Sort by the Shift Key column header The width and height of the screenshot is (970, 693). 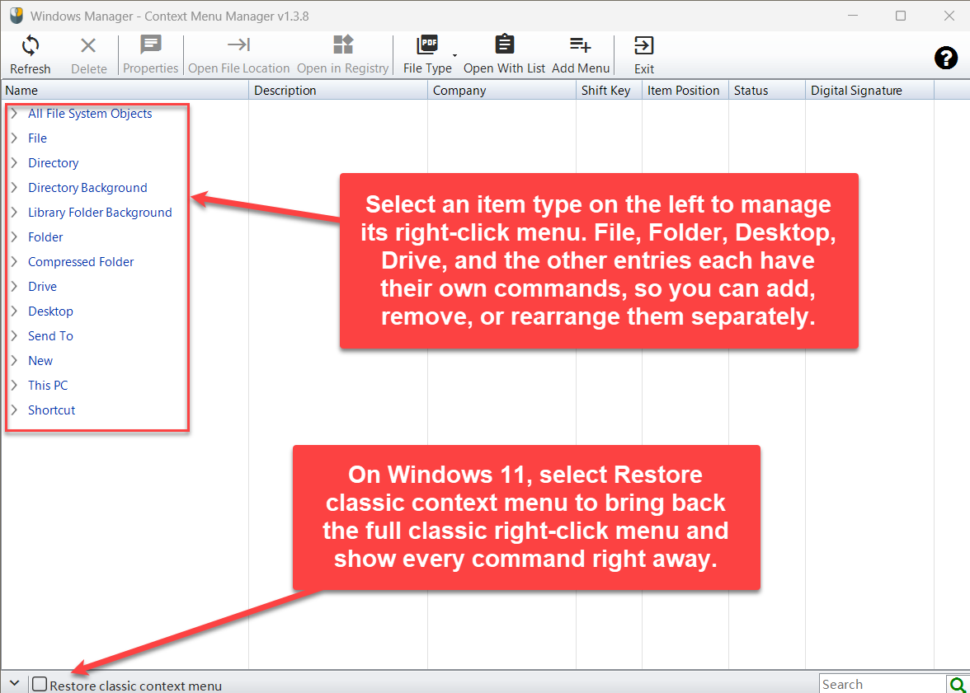(x=610, y=91)
